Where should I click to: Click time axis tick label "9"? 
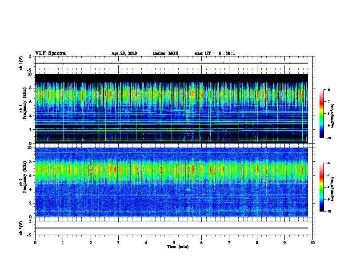click(x=284, y=243)
